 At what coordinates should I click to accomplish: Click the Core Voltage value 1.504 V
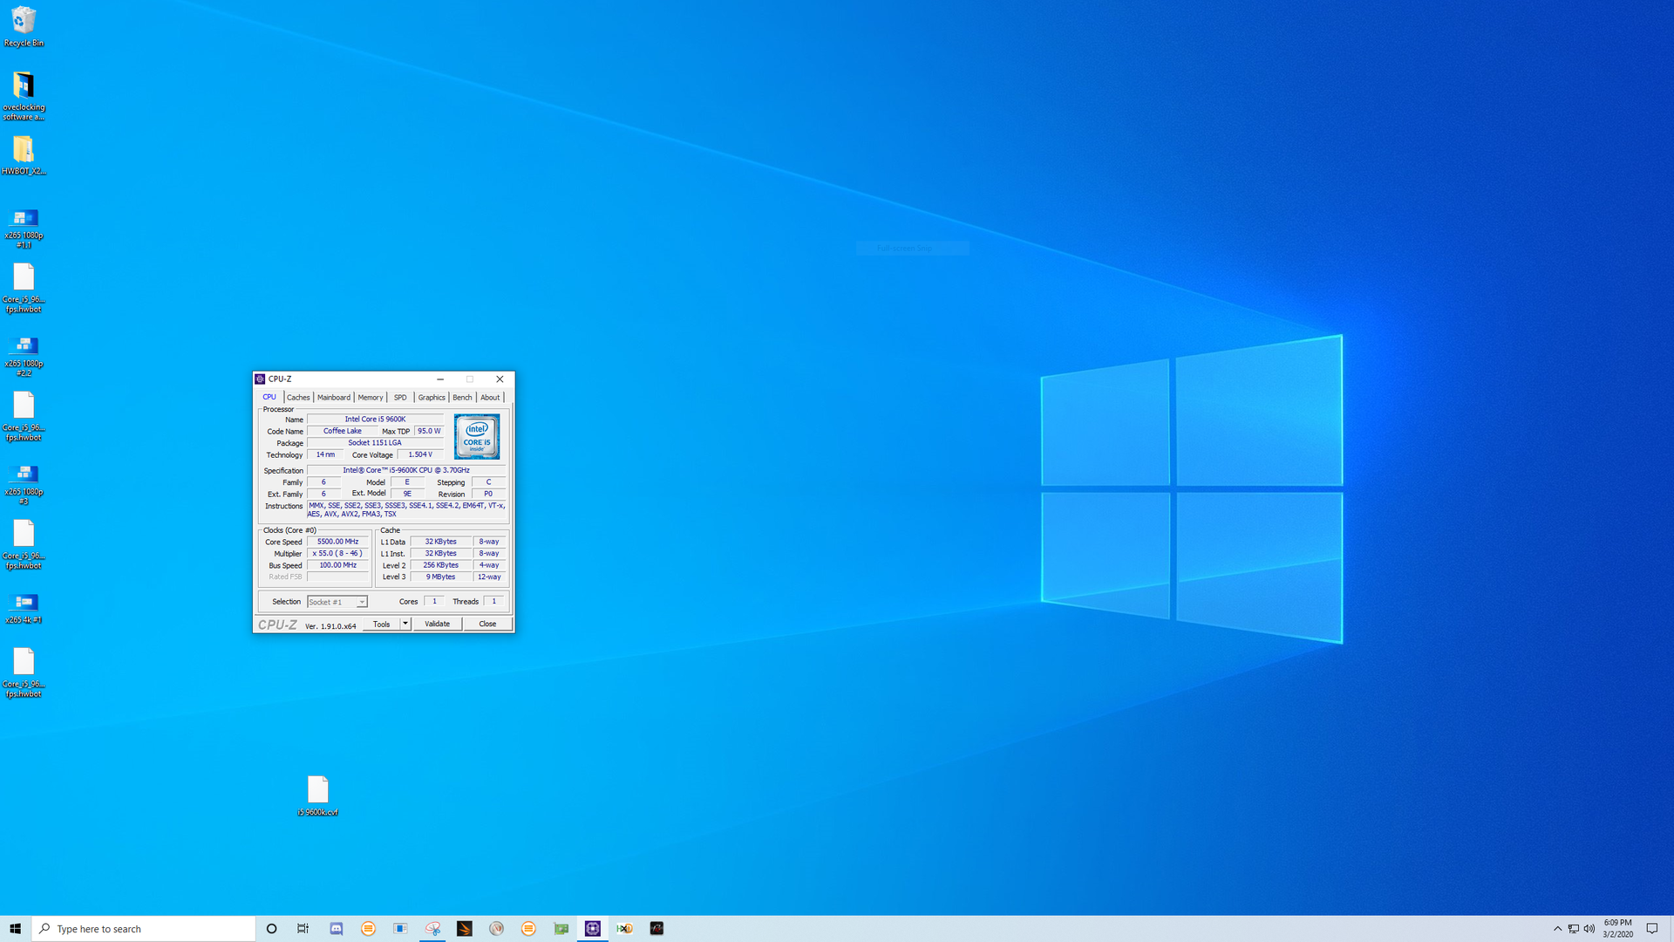click(420, 454)
